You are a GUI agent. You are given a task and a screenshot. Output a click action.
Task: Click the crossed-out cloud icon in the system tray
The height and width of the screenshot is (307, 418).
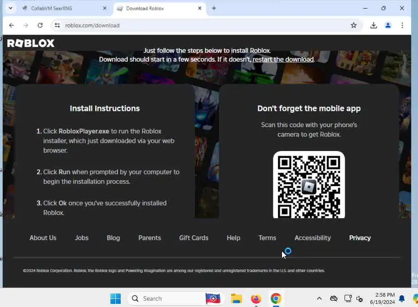[x=333, y=298]
